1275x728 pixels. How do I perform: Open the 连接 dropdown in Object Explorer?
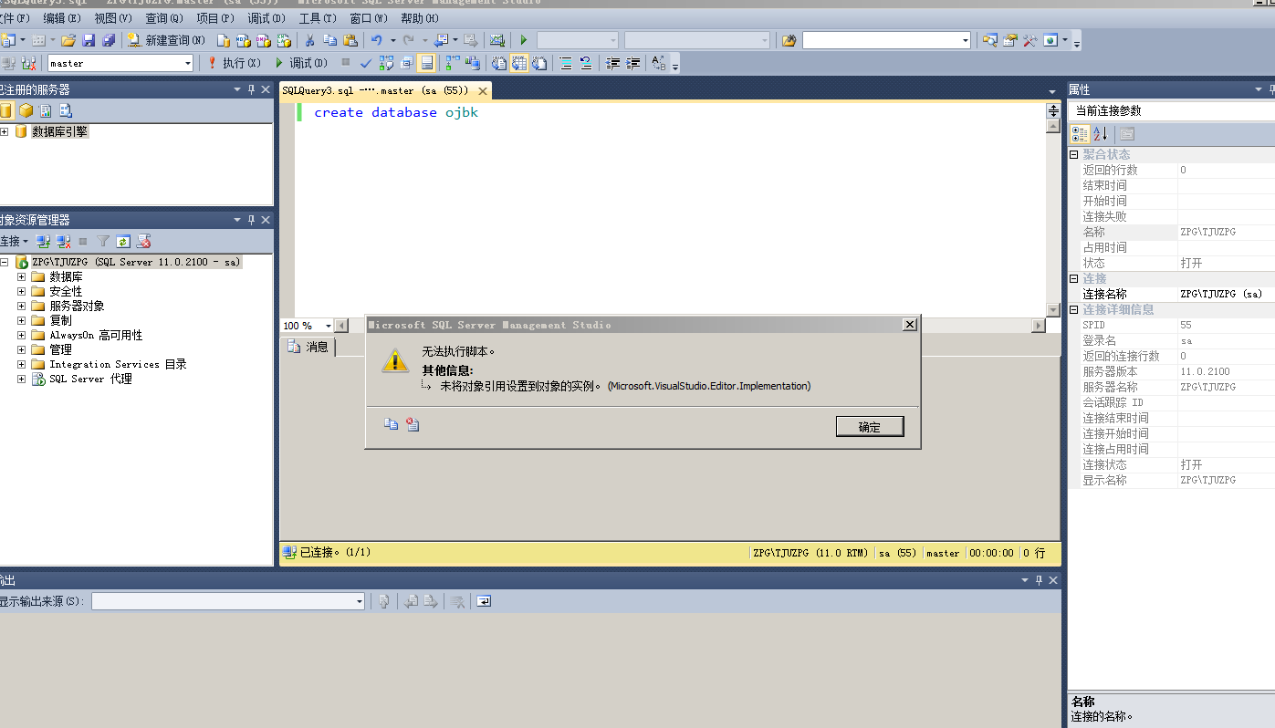(x=13, y=241)
